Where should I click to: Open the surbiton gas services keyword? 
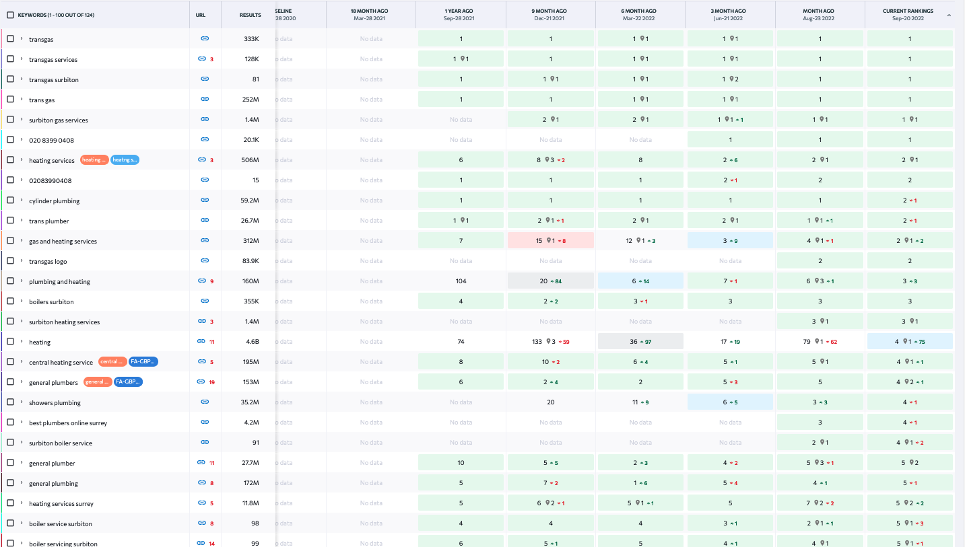click(58, 120)
